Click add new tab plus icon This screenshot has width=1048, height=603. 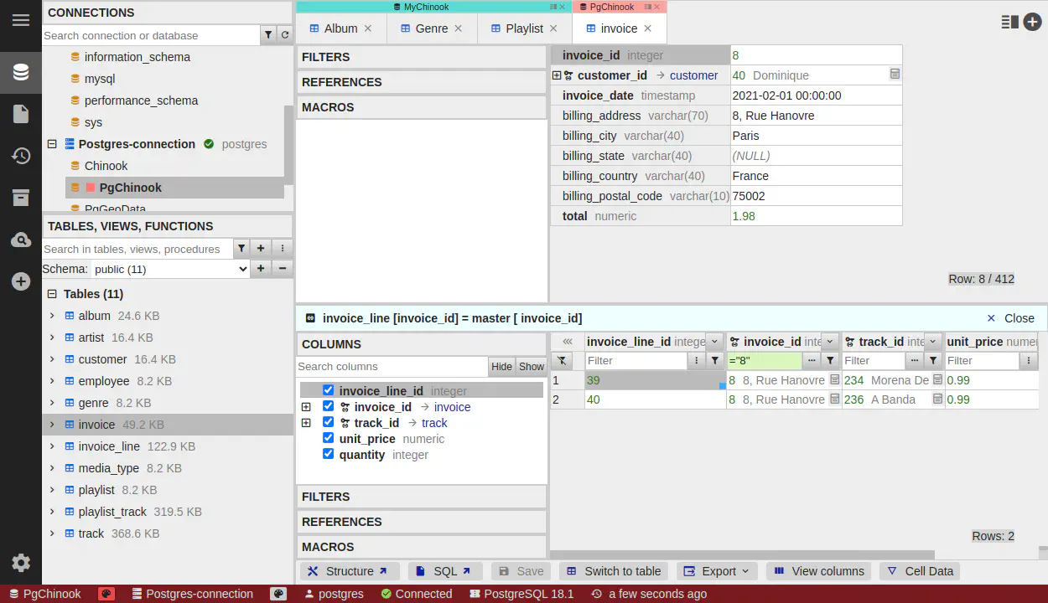click(1032, 23)
